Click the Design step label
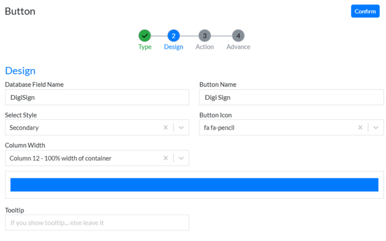386x241 pixels. [x=173, y=47]
